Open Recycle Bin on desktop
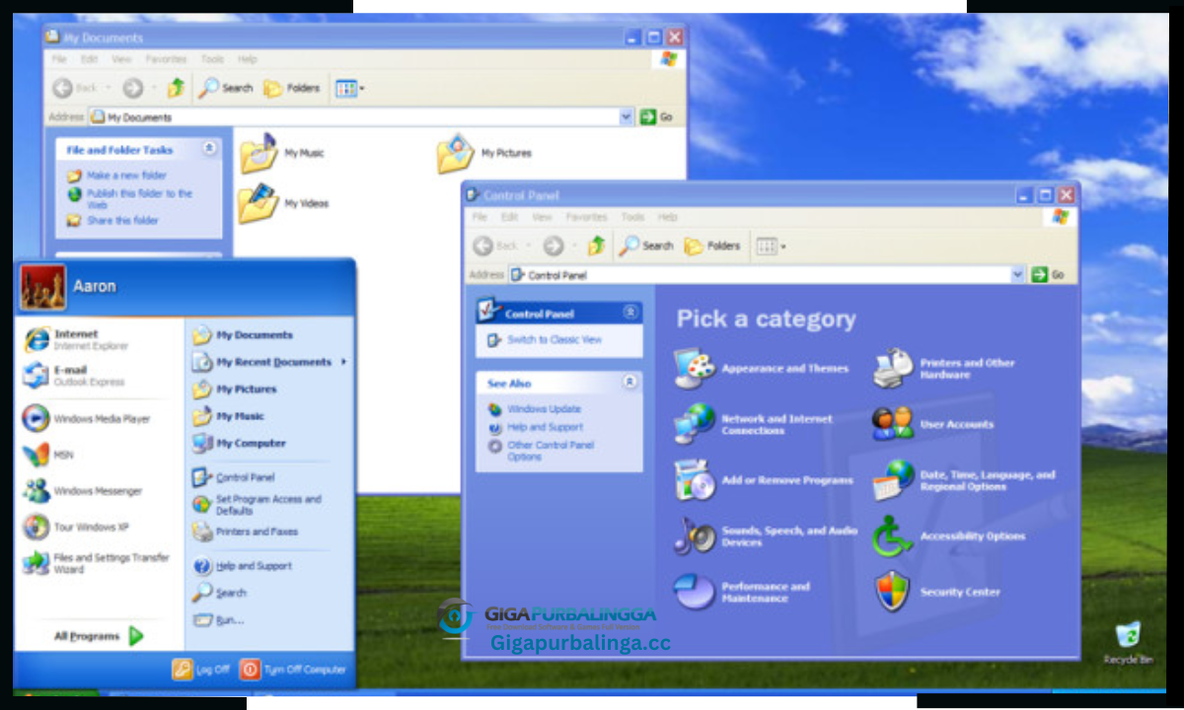1184x710 pixels. (x=1128, y=642)
